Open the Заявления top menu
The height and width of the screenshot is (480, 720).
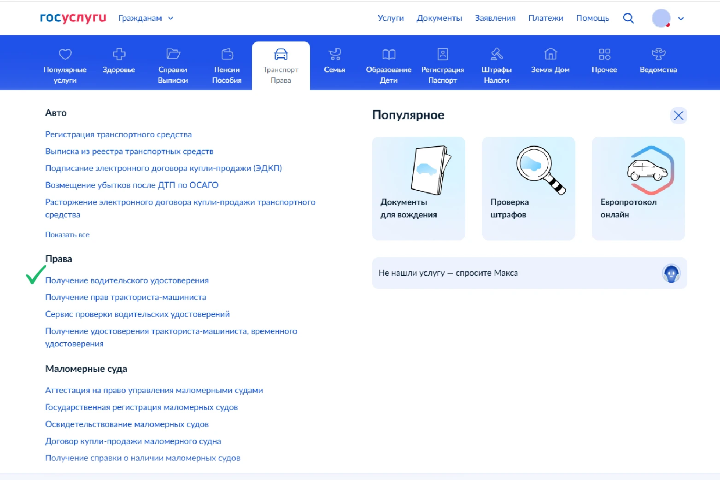pyautogui.click(x=495, y=18)
